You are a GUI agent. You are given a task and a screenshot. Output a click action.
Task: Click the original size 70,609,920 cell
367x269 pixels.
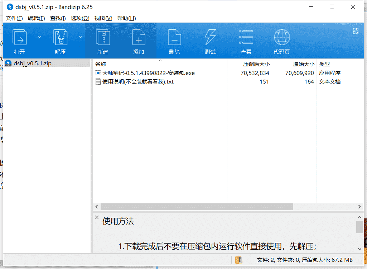pyautogui.click(x=299, y=73)
